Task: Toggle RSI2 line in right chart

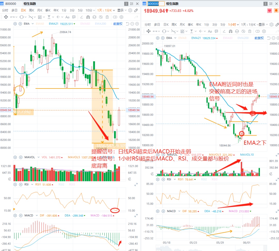Action: tap(204, 179)
